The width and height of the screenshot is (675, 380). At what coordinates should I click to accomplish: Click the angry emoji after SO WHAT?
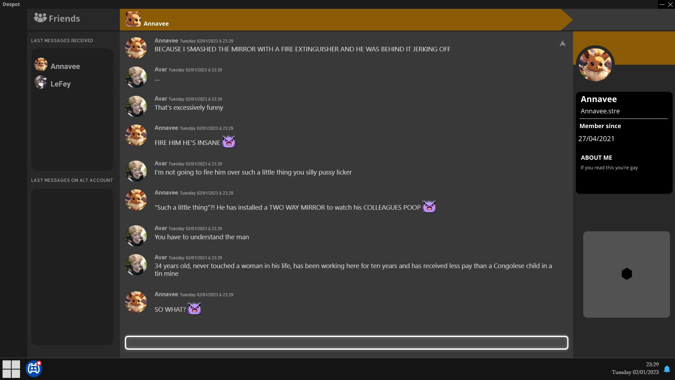[x=194, y=309]
